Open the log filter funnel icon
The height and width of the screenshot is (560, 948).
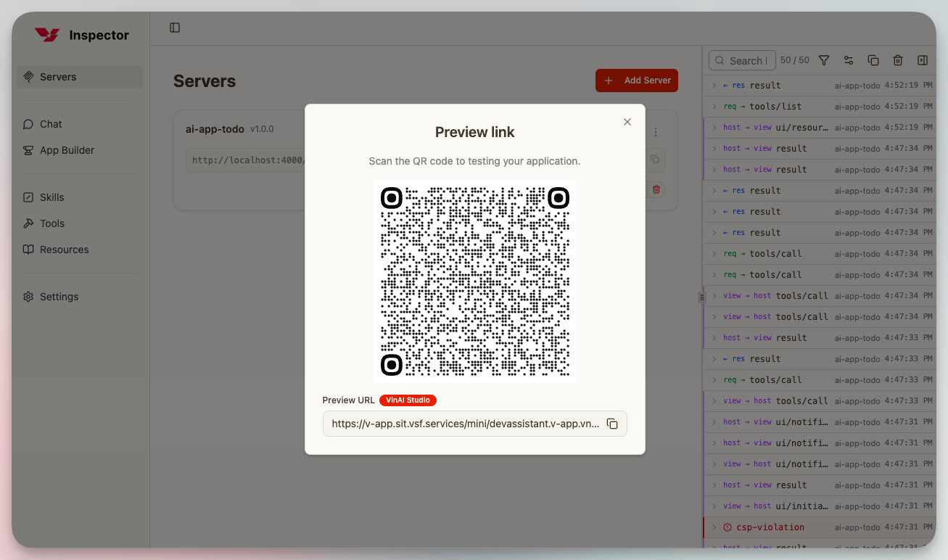(824, 60)
